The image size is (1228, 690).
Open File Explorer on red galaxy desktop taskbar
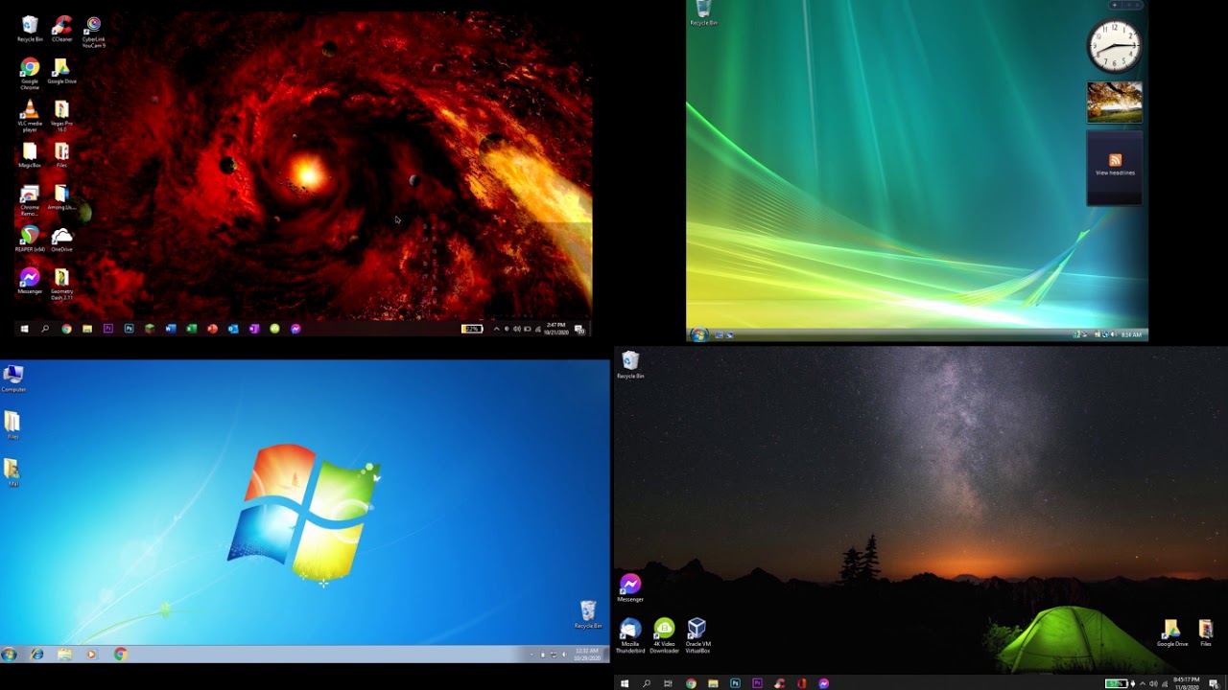coord(87,329)
